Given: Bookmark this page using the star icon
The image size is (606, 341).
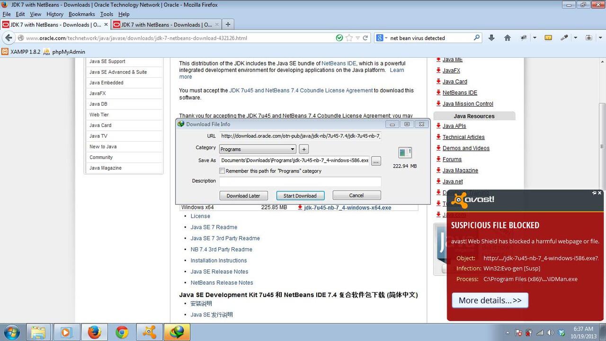Looking at the screenshot, I should coord(348,37).
